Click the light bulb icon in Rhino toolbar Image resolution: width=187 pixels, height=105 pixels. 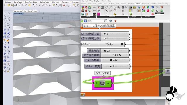click(78, 5)
